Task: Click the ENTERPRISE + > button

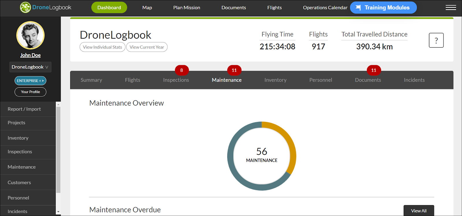Action: [30, 81]
